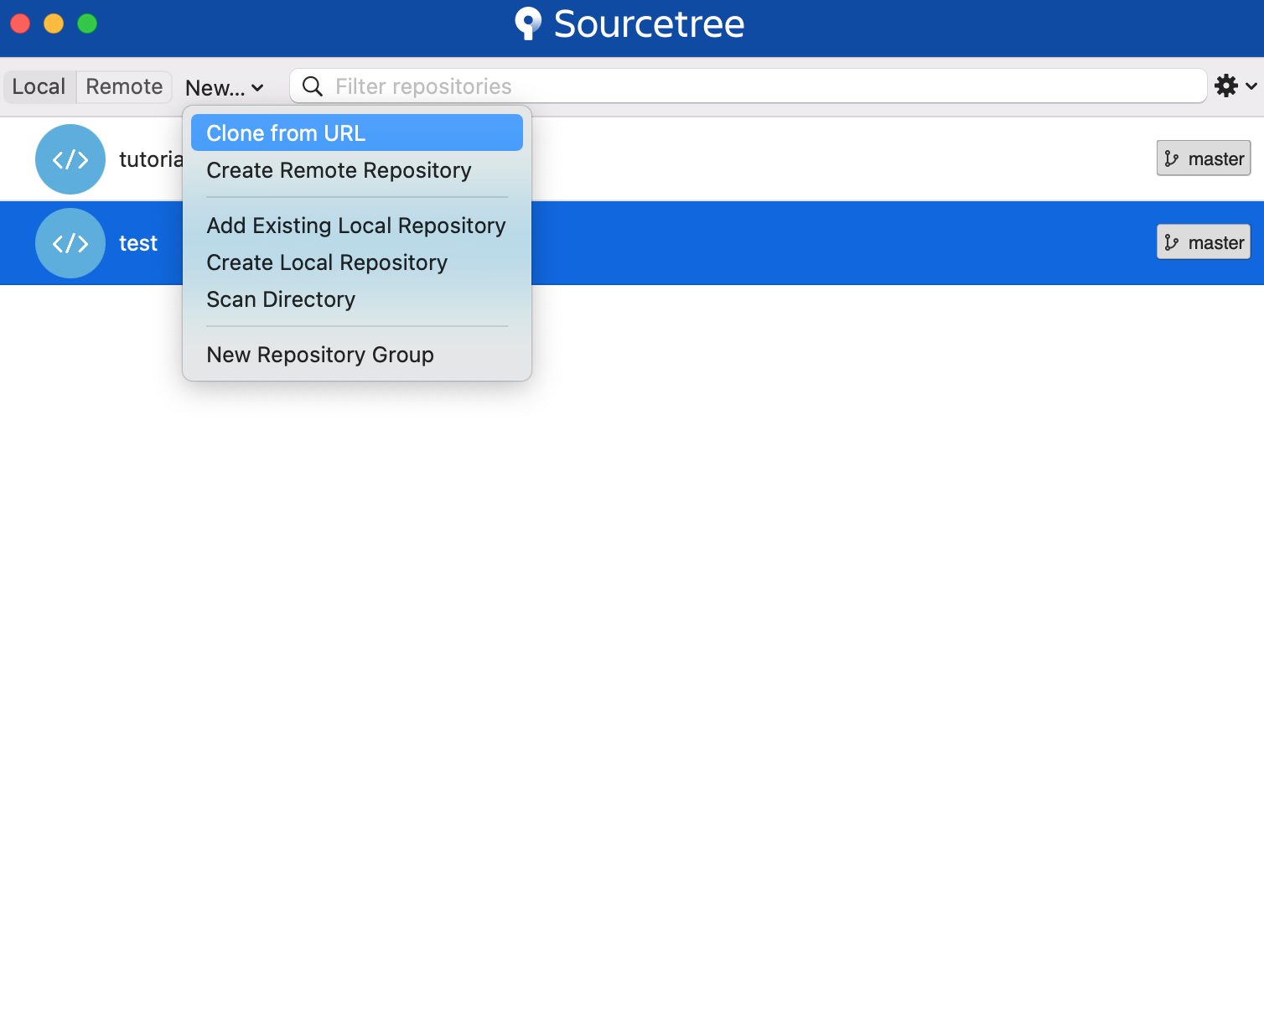Collapse the New... dropdown button
The height and width of the screenshot is (1033, 1264).
(224, 87)
